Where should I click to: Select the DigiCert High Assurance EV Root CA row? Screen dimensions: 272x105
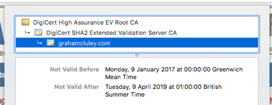click(x=137, y=22)
